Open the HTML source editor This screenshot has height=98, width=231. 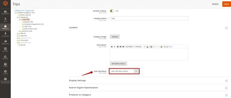tap(171, 47)
